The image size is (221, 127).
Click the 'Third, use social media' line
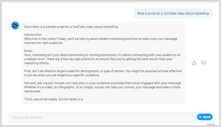(x=53, y=99)
